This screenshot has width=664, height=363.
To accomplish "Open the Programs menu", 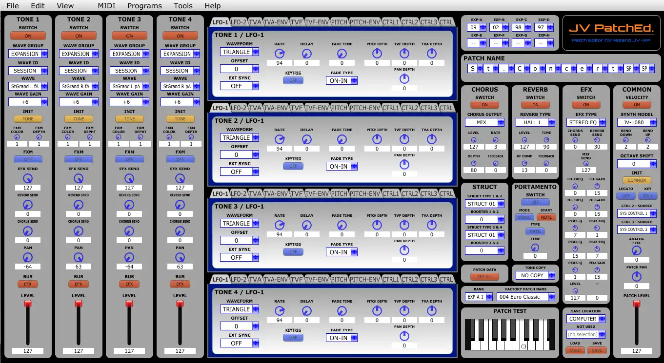I will click(144, 6).
